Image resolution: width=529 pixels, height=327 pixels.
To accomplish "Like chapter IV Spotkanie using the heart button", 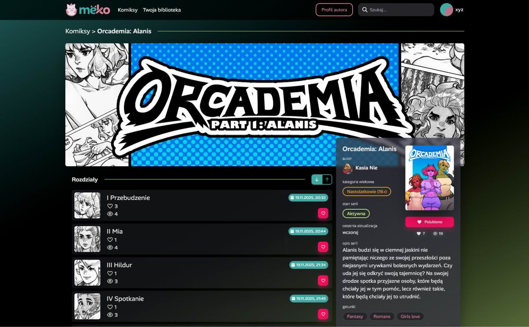I will pos(323,314).
